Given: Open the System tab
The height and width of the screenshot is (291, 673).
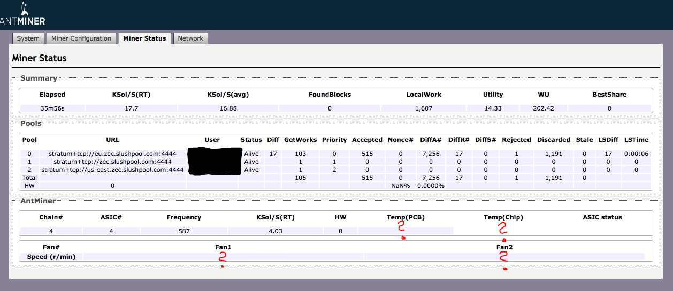Looking at the screenshot, I should point(28,38).
